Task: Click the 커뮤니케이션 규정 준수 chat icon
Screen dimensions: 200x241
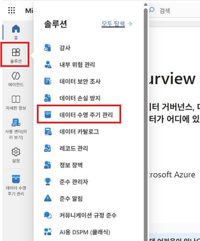Action: (x=48, y=215)
